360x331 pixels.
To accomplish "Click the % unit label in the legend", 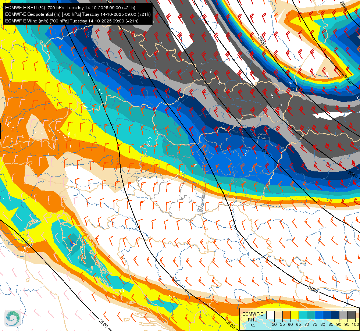I will coord(253,326).
